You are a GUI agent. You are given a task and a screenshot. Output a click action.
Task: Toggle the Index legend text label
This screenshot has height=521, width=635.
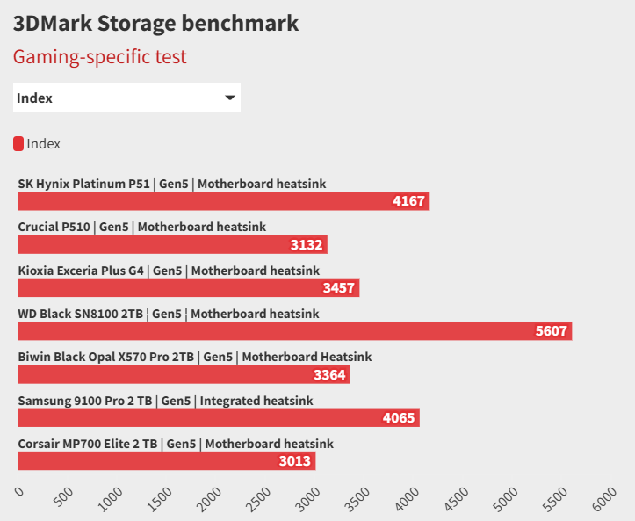point(44,144)
